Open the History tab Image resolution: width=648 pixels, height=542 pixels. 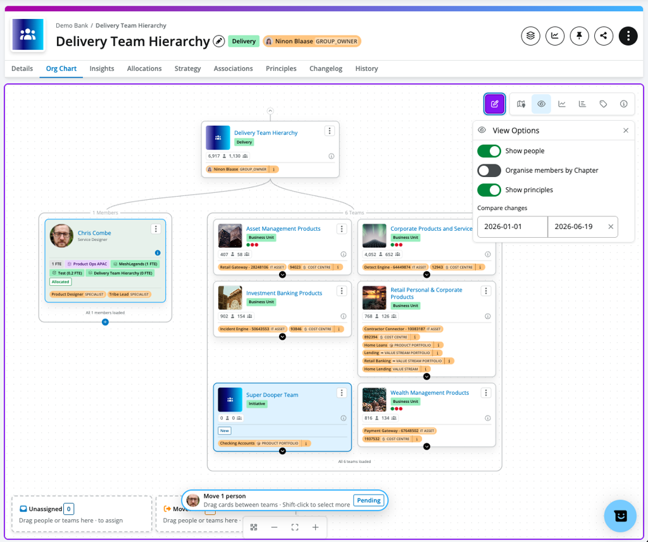tap(366, 68)
